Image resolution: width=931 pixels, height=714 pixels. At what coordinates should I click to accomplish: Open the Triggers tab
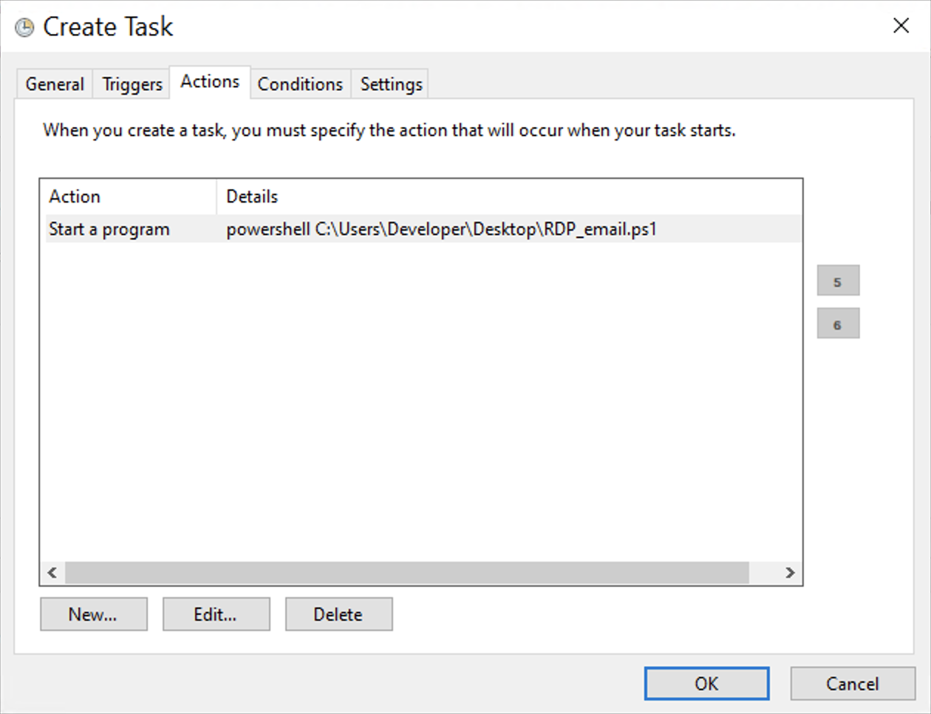point(131,84)
